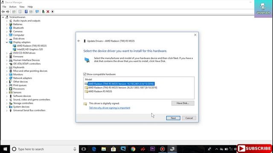Click the blue Help toolbar icon
The height and width of the screenshot is (153, 273).
(x=26, y=11)
